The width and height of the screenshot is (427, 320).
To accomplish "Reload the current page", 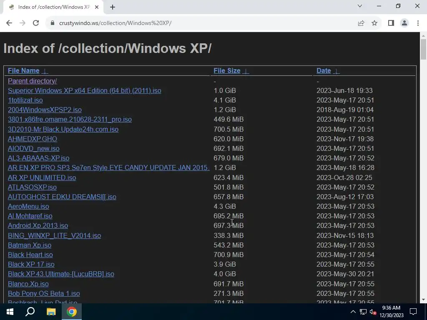I will pos(36,23).
